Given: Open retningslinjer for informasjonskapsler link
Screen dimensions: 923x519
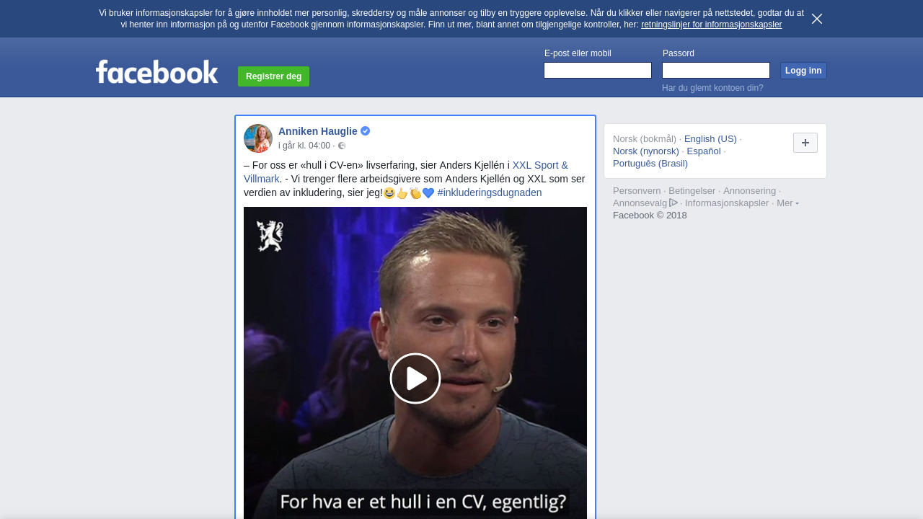Looking at the screenshot, I should click(x=711, y=25).
